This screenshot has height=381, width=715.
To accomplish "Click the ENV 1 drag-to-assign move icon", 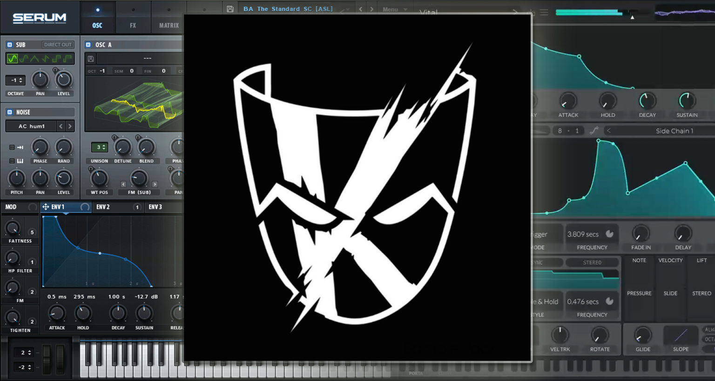I will pyautogui.click(x=46, y=207).
